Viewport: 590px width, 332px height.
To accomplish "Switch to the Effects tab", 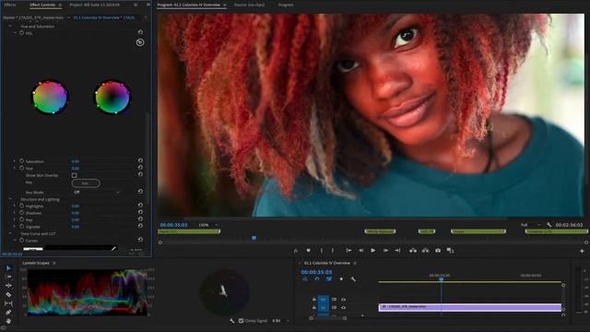I will point(10,5).
